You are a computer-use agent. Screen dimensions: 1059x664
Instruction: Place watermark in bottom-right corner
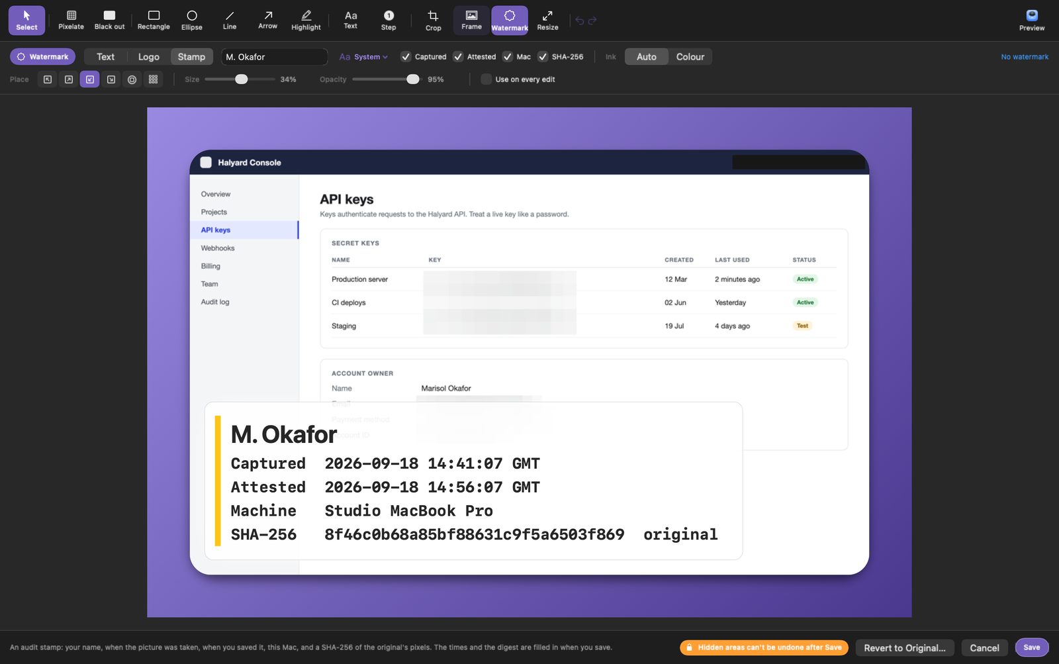click(x=111, y=79)
